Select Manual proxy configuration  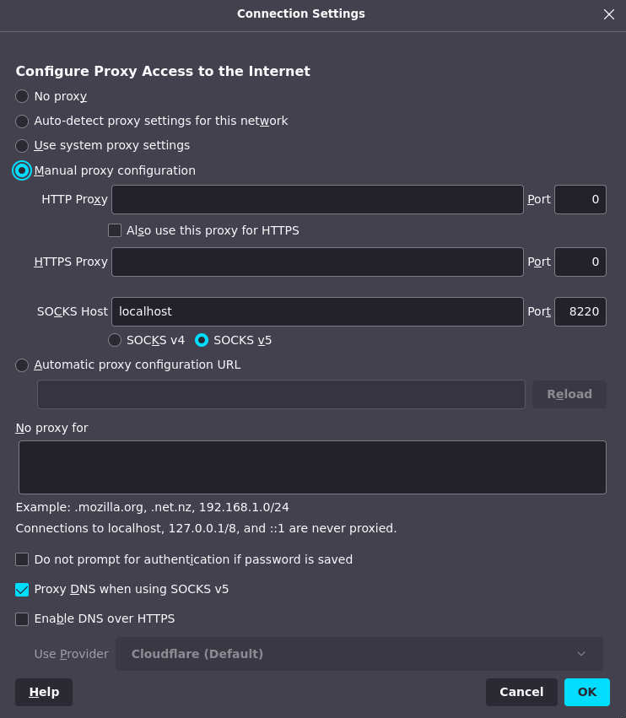21,170
